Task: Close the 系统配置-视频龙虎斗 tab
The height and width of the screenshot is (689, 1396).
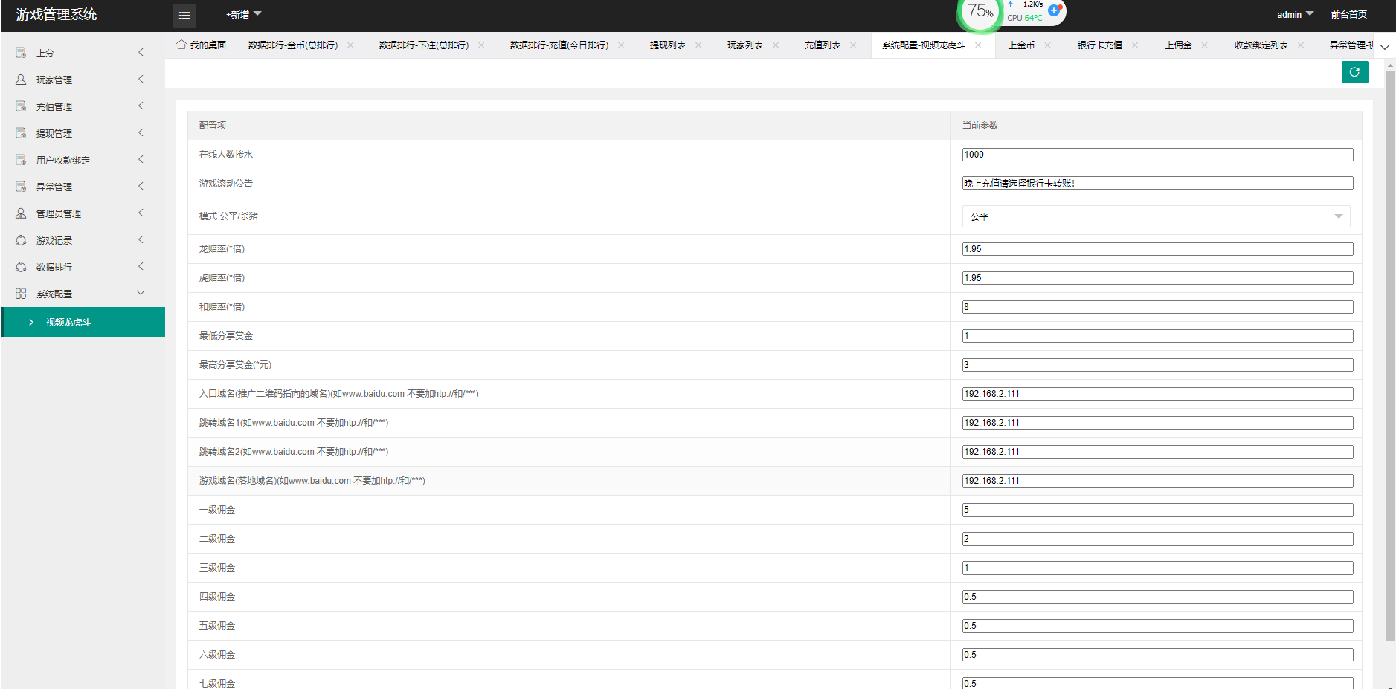Action: click(978, 45)
